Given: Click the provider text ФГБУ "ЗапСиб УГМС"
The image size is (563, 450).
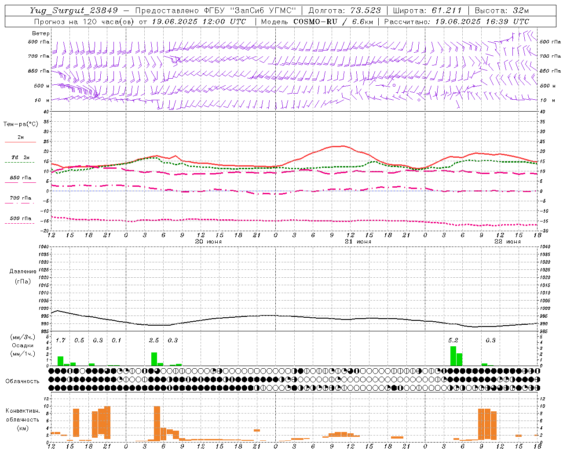Looking at the screenshot, I should pyautogui.click(x=250, y=11).
